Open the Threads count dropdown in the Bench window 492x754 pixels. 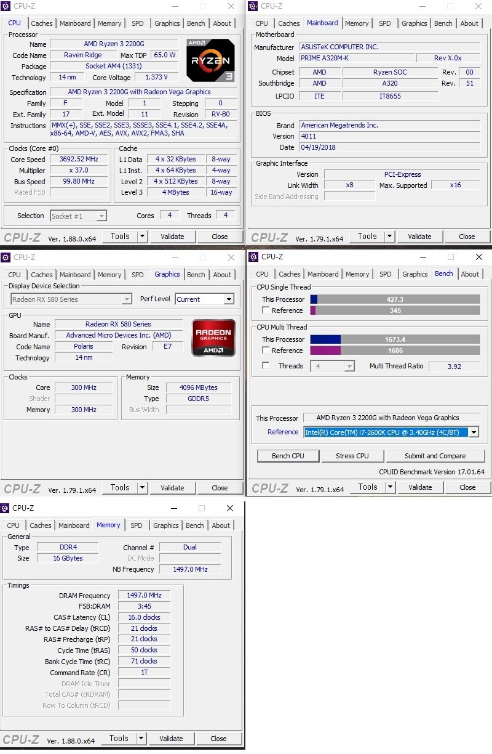pos(349,366)
